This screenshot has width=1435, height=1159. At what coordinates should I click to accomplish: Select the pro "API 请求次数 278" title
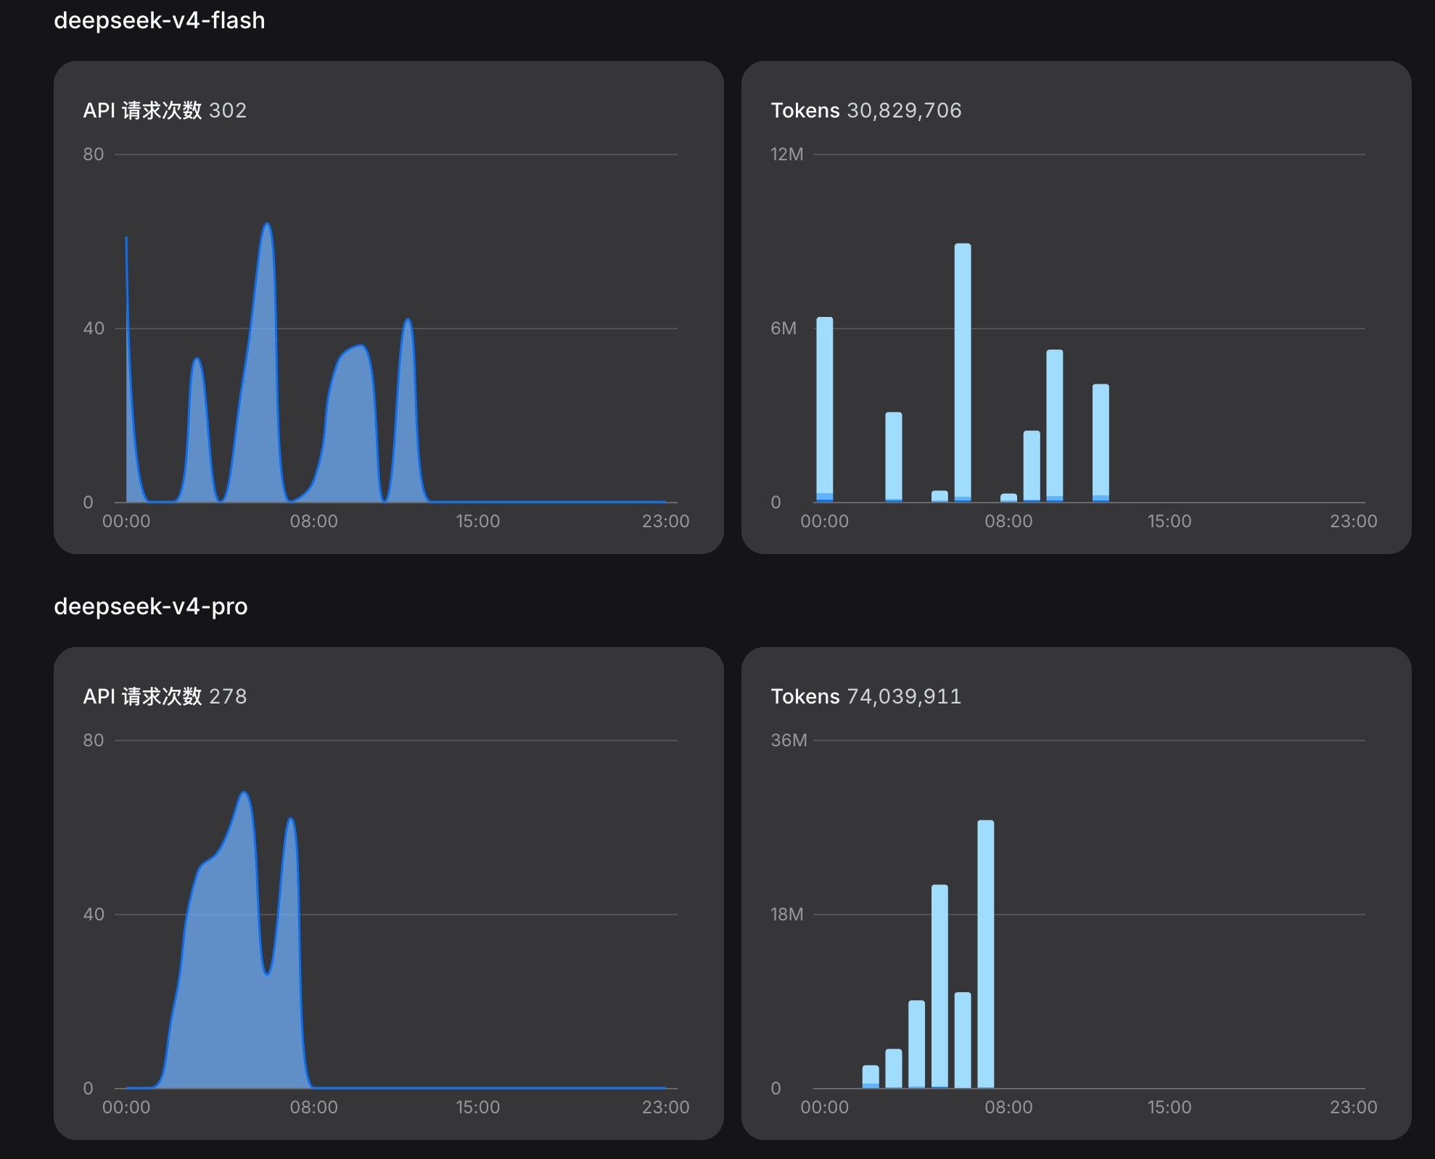click(x=165, y=696)
